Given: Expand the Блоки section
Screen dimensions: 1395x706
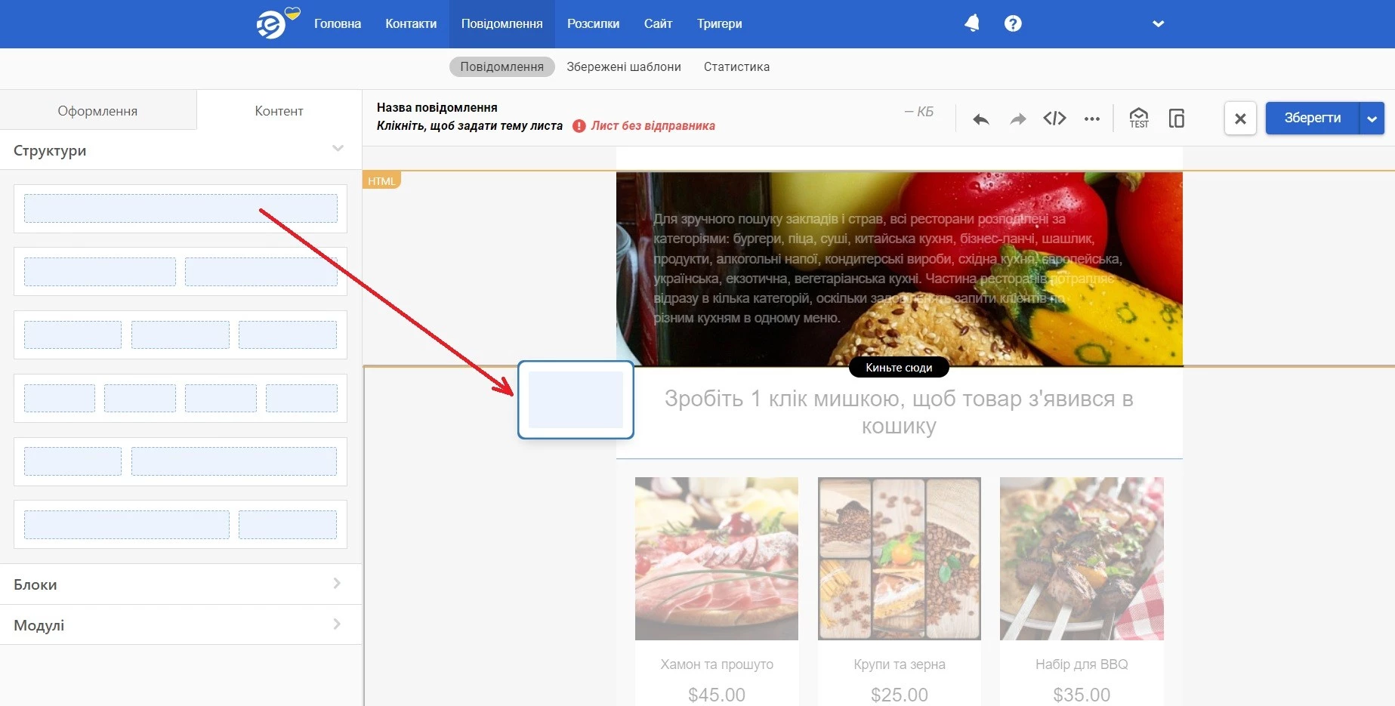Looking at the screenshot, I should pos(181,584).
